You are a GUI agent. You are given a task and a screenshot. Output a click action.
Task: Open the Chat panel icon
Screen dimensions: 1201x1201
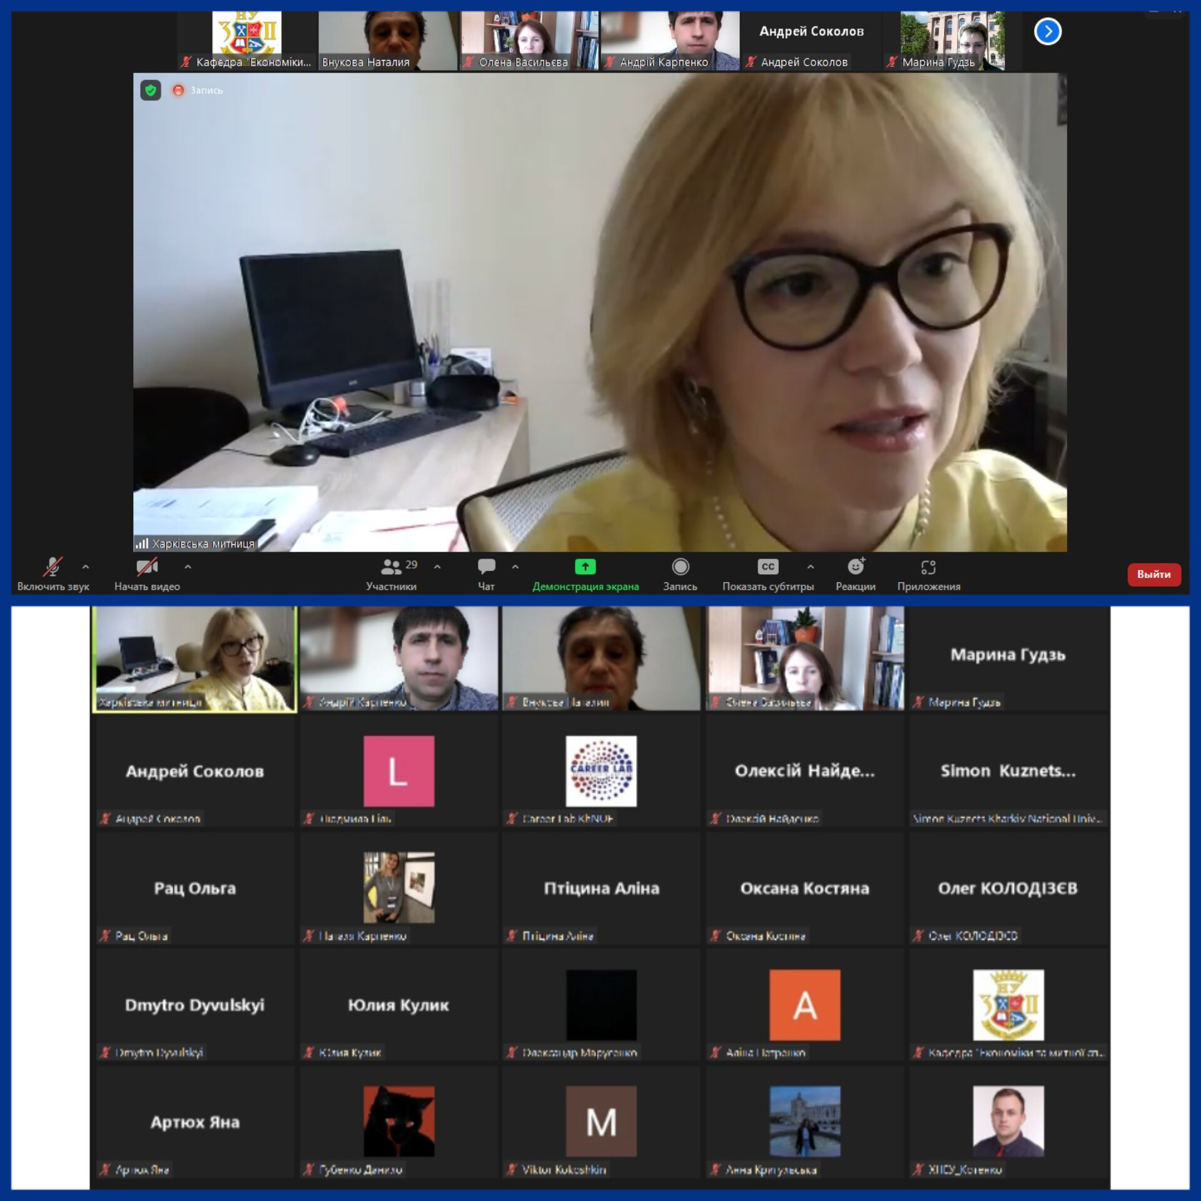[486, 567]
